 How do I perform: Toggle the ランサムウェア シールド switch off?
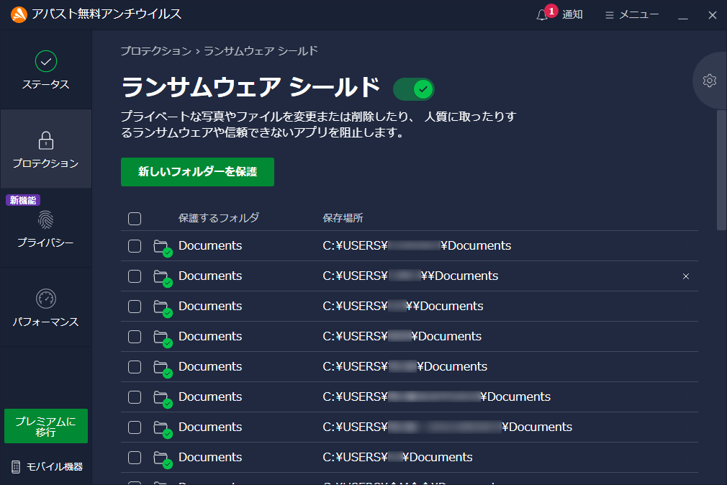click(x=414, y=89)
